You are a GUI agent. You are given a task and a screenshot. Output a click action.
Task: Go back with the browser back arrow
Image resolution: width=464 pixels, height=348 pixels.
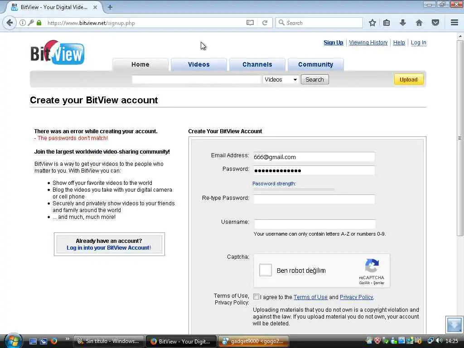click(10, 23)
